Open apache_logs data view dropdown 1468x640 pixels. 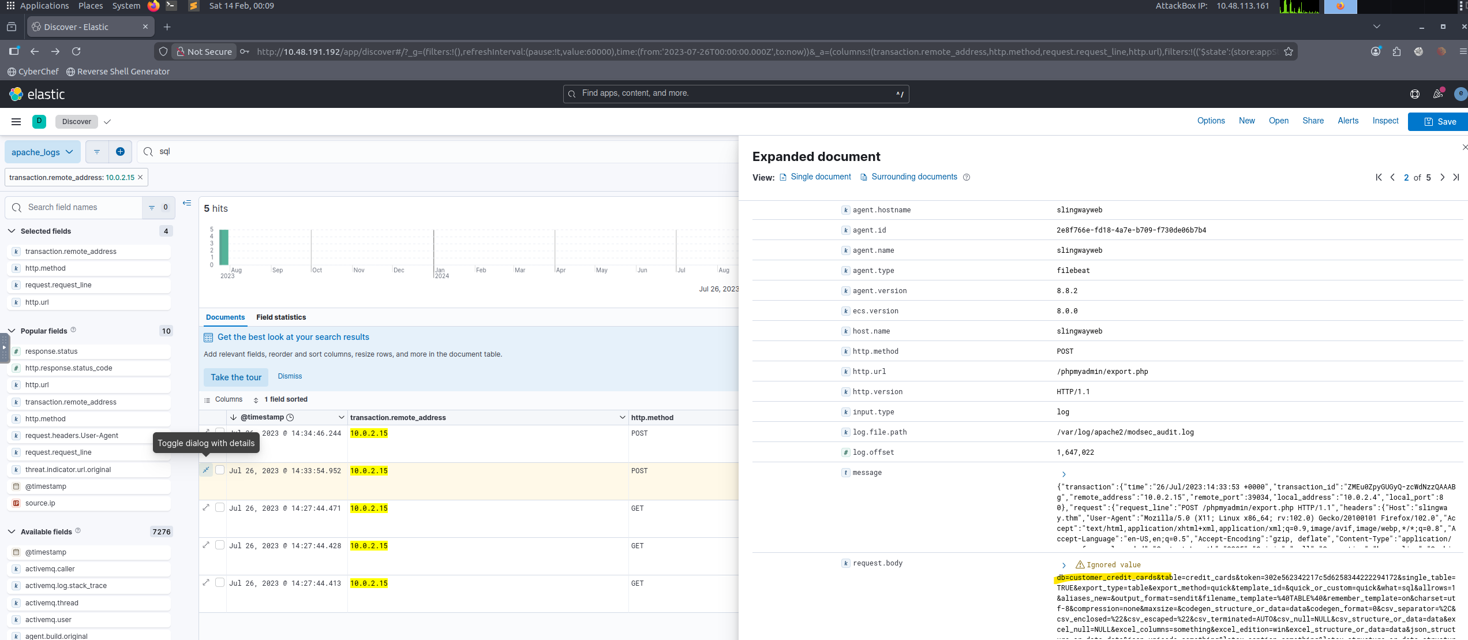[43, 152]
